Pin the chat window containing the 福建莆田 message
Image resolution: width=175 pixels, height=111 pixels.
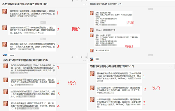pos(72,1)
